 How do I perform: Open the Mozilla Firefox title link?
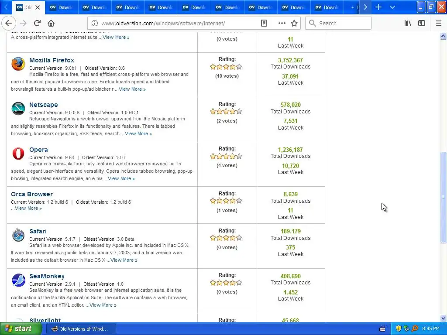(52, 60)
